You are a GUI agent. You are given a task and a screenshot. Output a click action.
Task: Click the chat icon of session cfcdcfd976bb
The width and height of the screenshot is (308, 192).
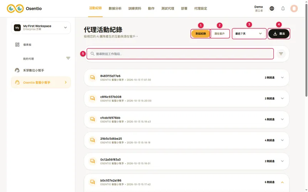pyautogui.click(x=92, y=119)
